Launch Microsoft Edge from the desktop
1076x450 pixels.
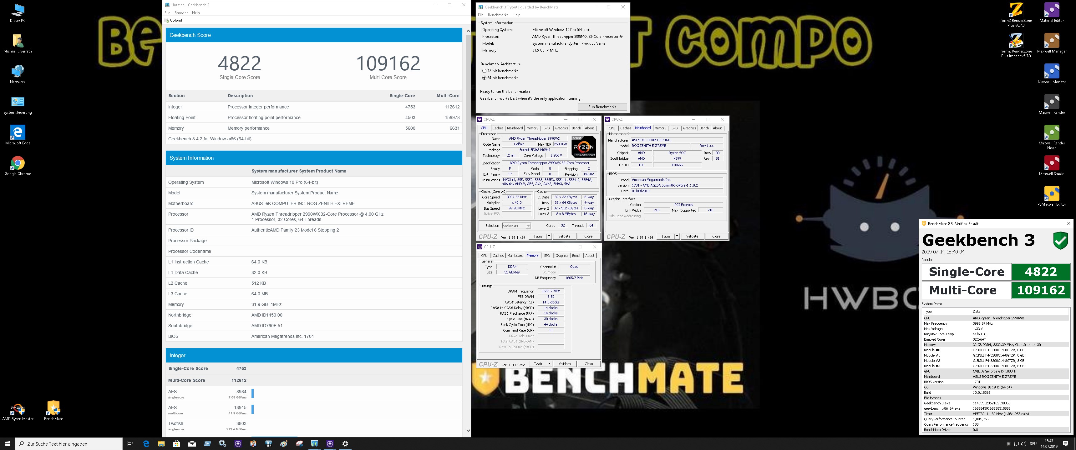(18, 135)
